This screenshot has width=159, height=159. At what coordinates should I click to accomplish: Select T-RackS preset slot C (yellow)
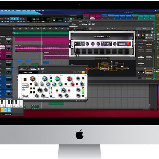[83, 72]
